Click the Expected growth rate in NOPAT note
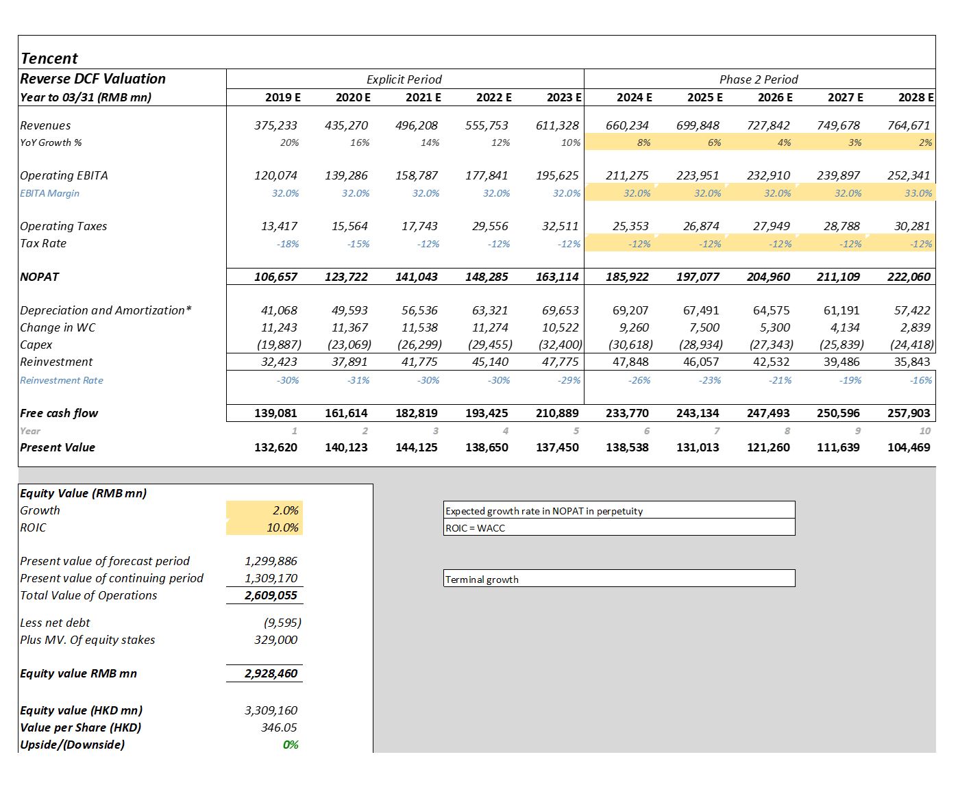The image size is (960, 785). [x=619, y=510]
